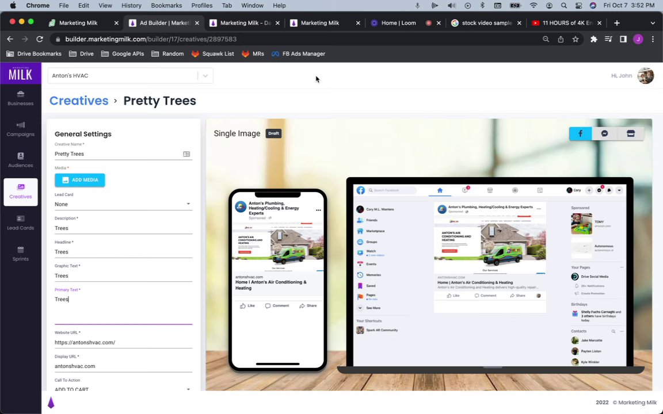The image size is (663, 414).
Task: Click the zoom magnifier icon in address bar
Action: [546, 39]
